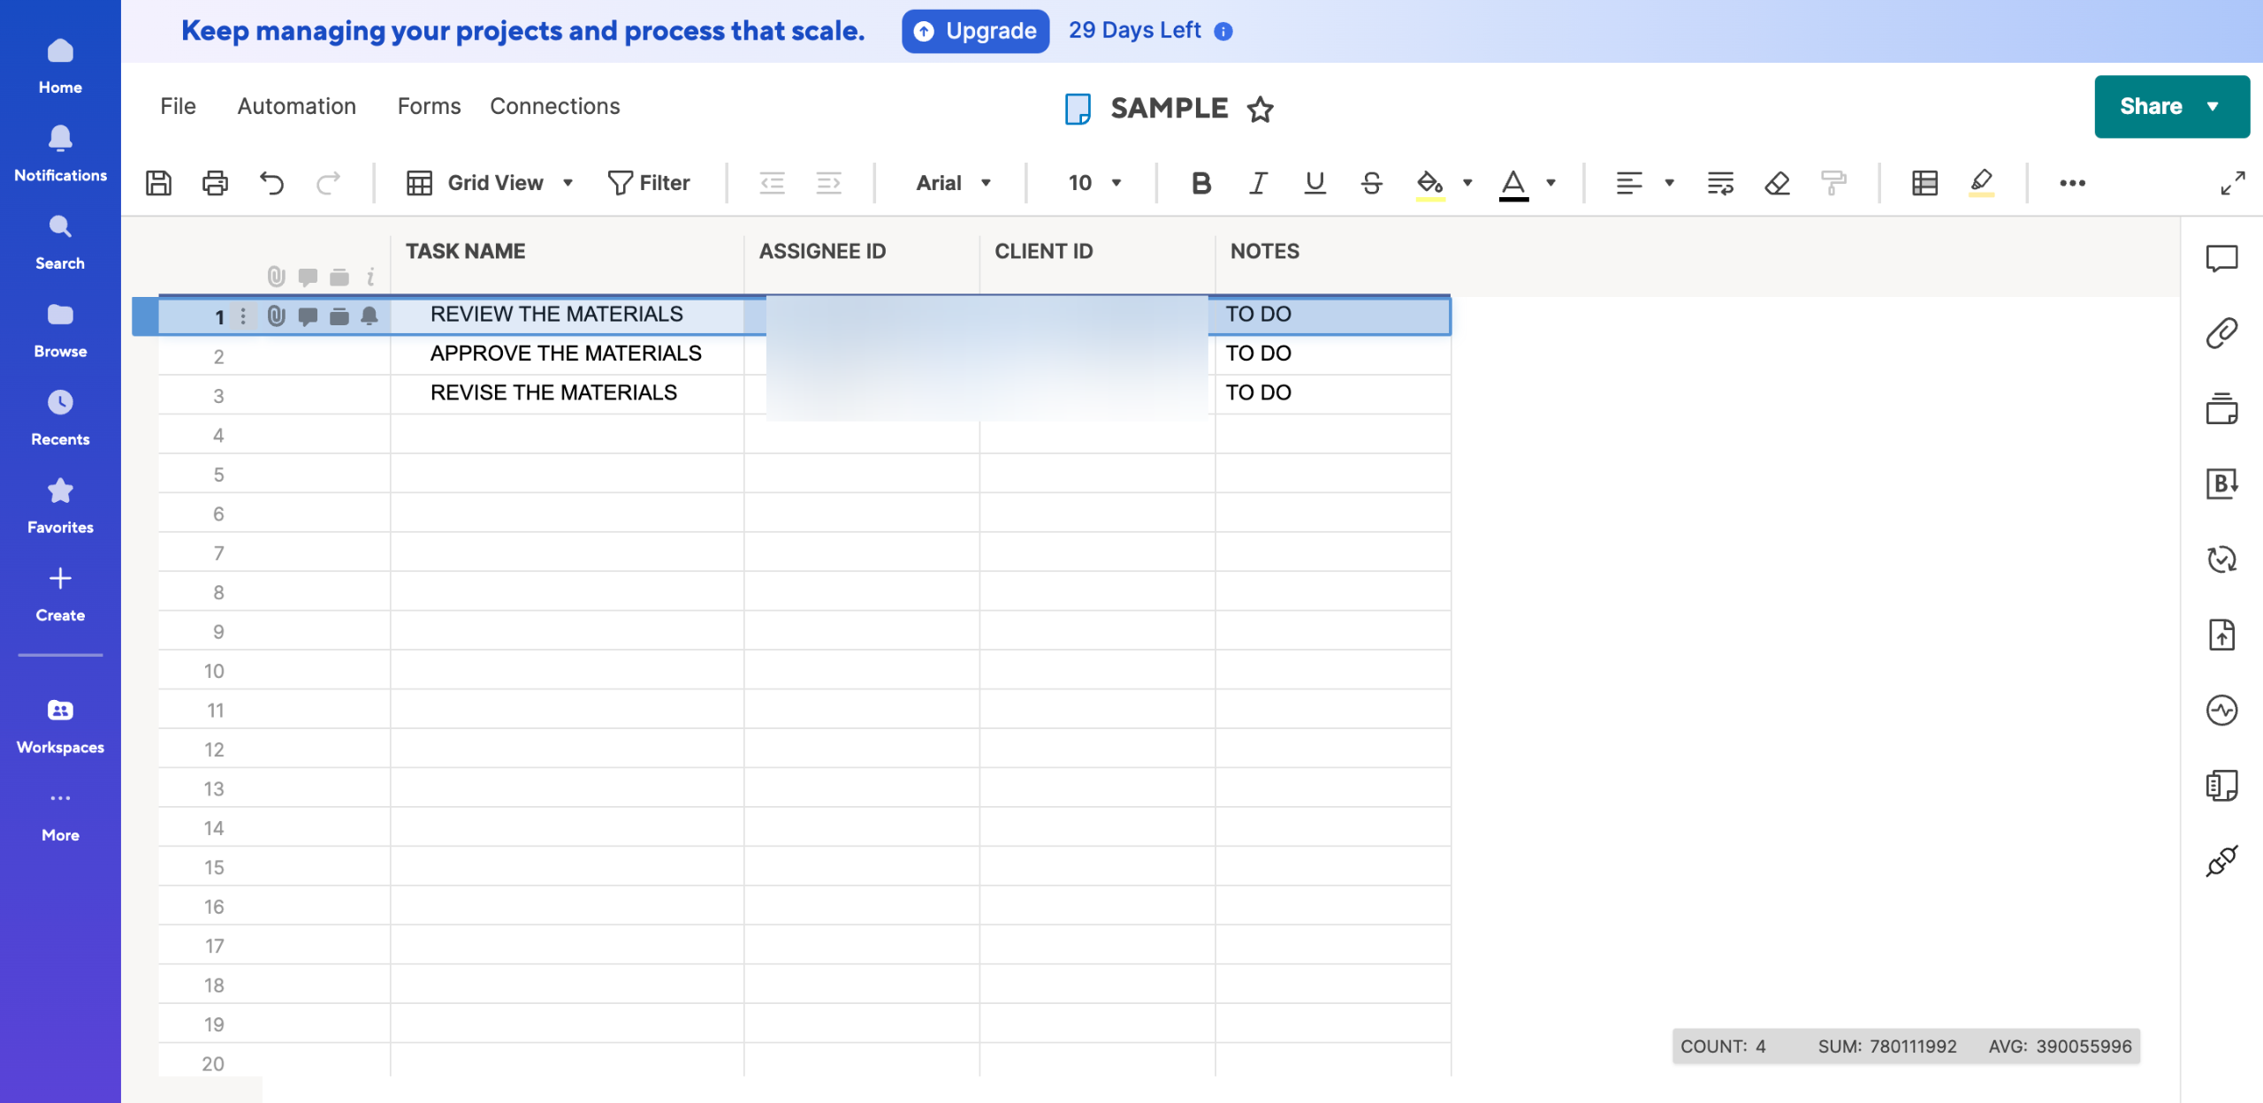This screenshot has width=2263, height=1103.
Task: Click the Save icon in toolbar
Action: (x=158, y=183)
